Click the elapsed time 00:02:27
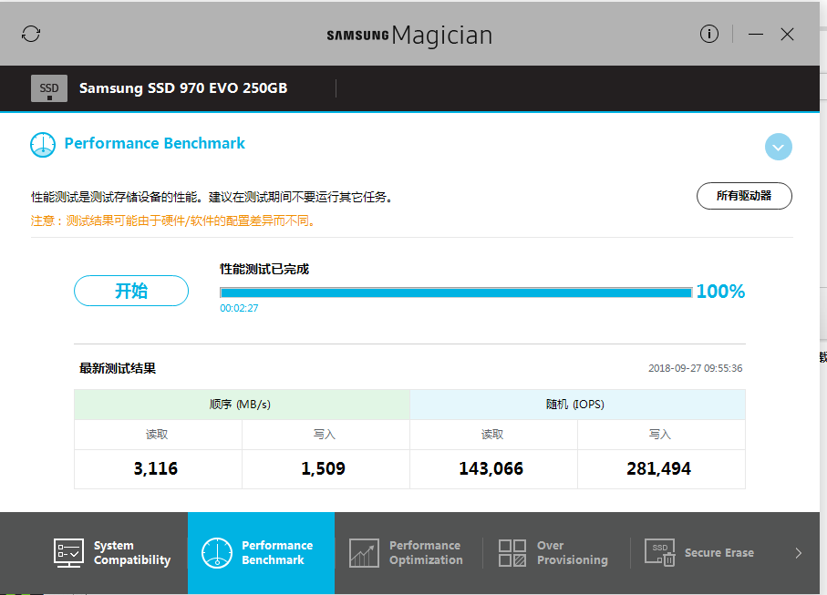Image resolution: width=827 pixels, height=595 pixels. (239, 308)
